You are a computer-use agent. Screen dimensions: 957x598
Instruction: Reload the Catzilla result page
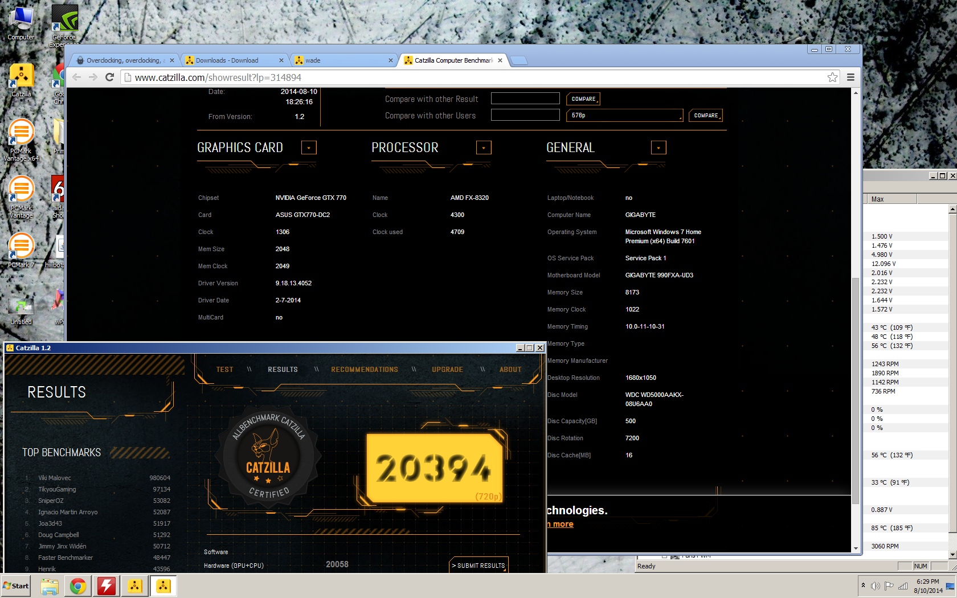[110, 77]
